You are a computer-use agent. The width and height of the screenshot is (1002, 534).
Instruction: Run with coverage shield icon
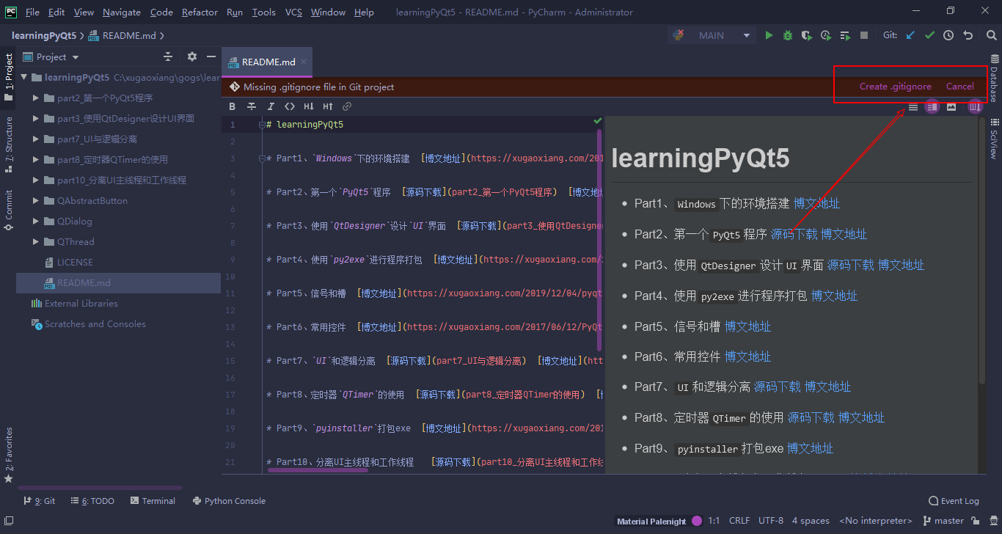807,35
